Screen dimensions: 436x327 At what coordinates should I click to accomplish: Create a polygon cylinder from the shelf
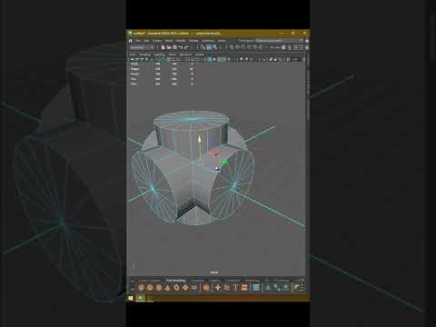point(159,287)
